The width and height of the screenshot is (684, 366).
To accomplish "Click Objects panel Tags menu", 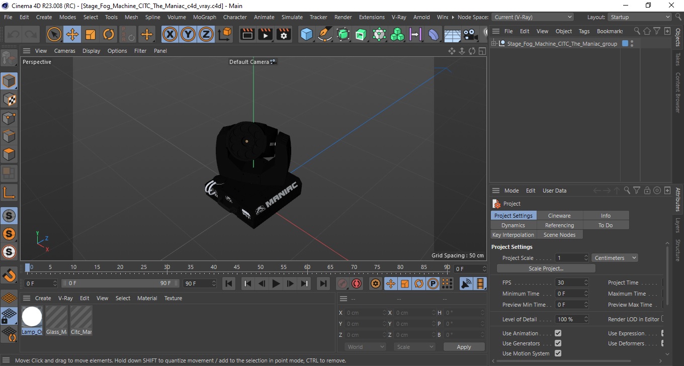I will 584,31.
